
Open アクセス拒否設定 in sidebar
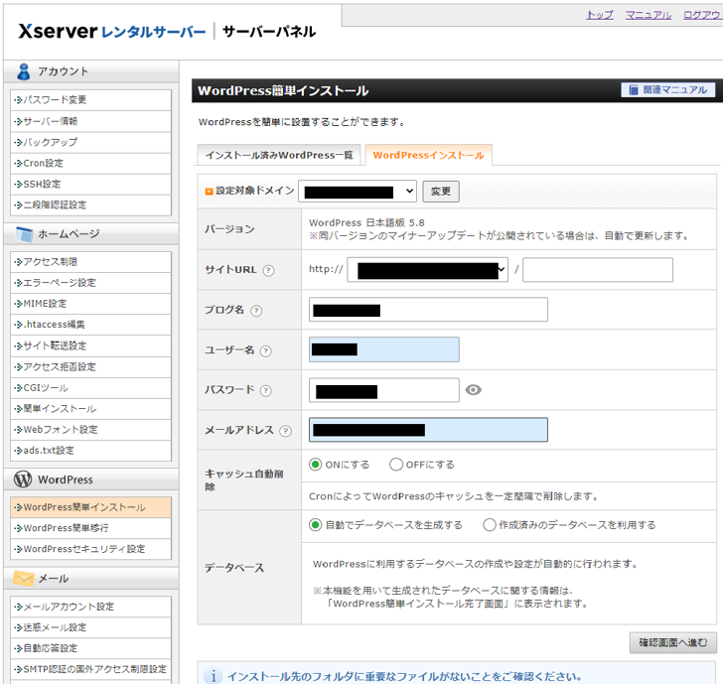click(x=90, y=367)
